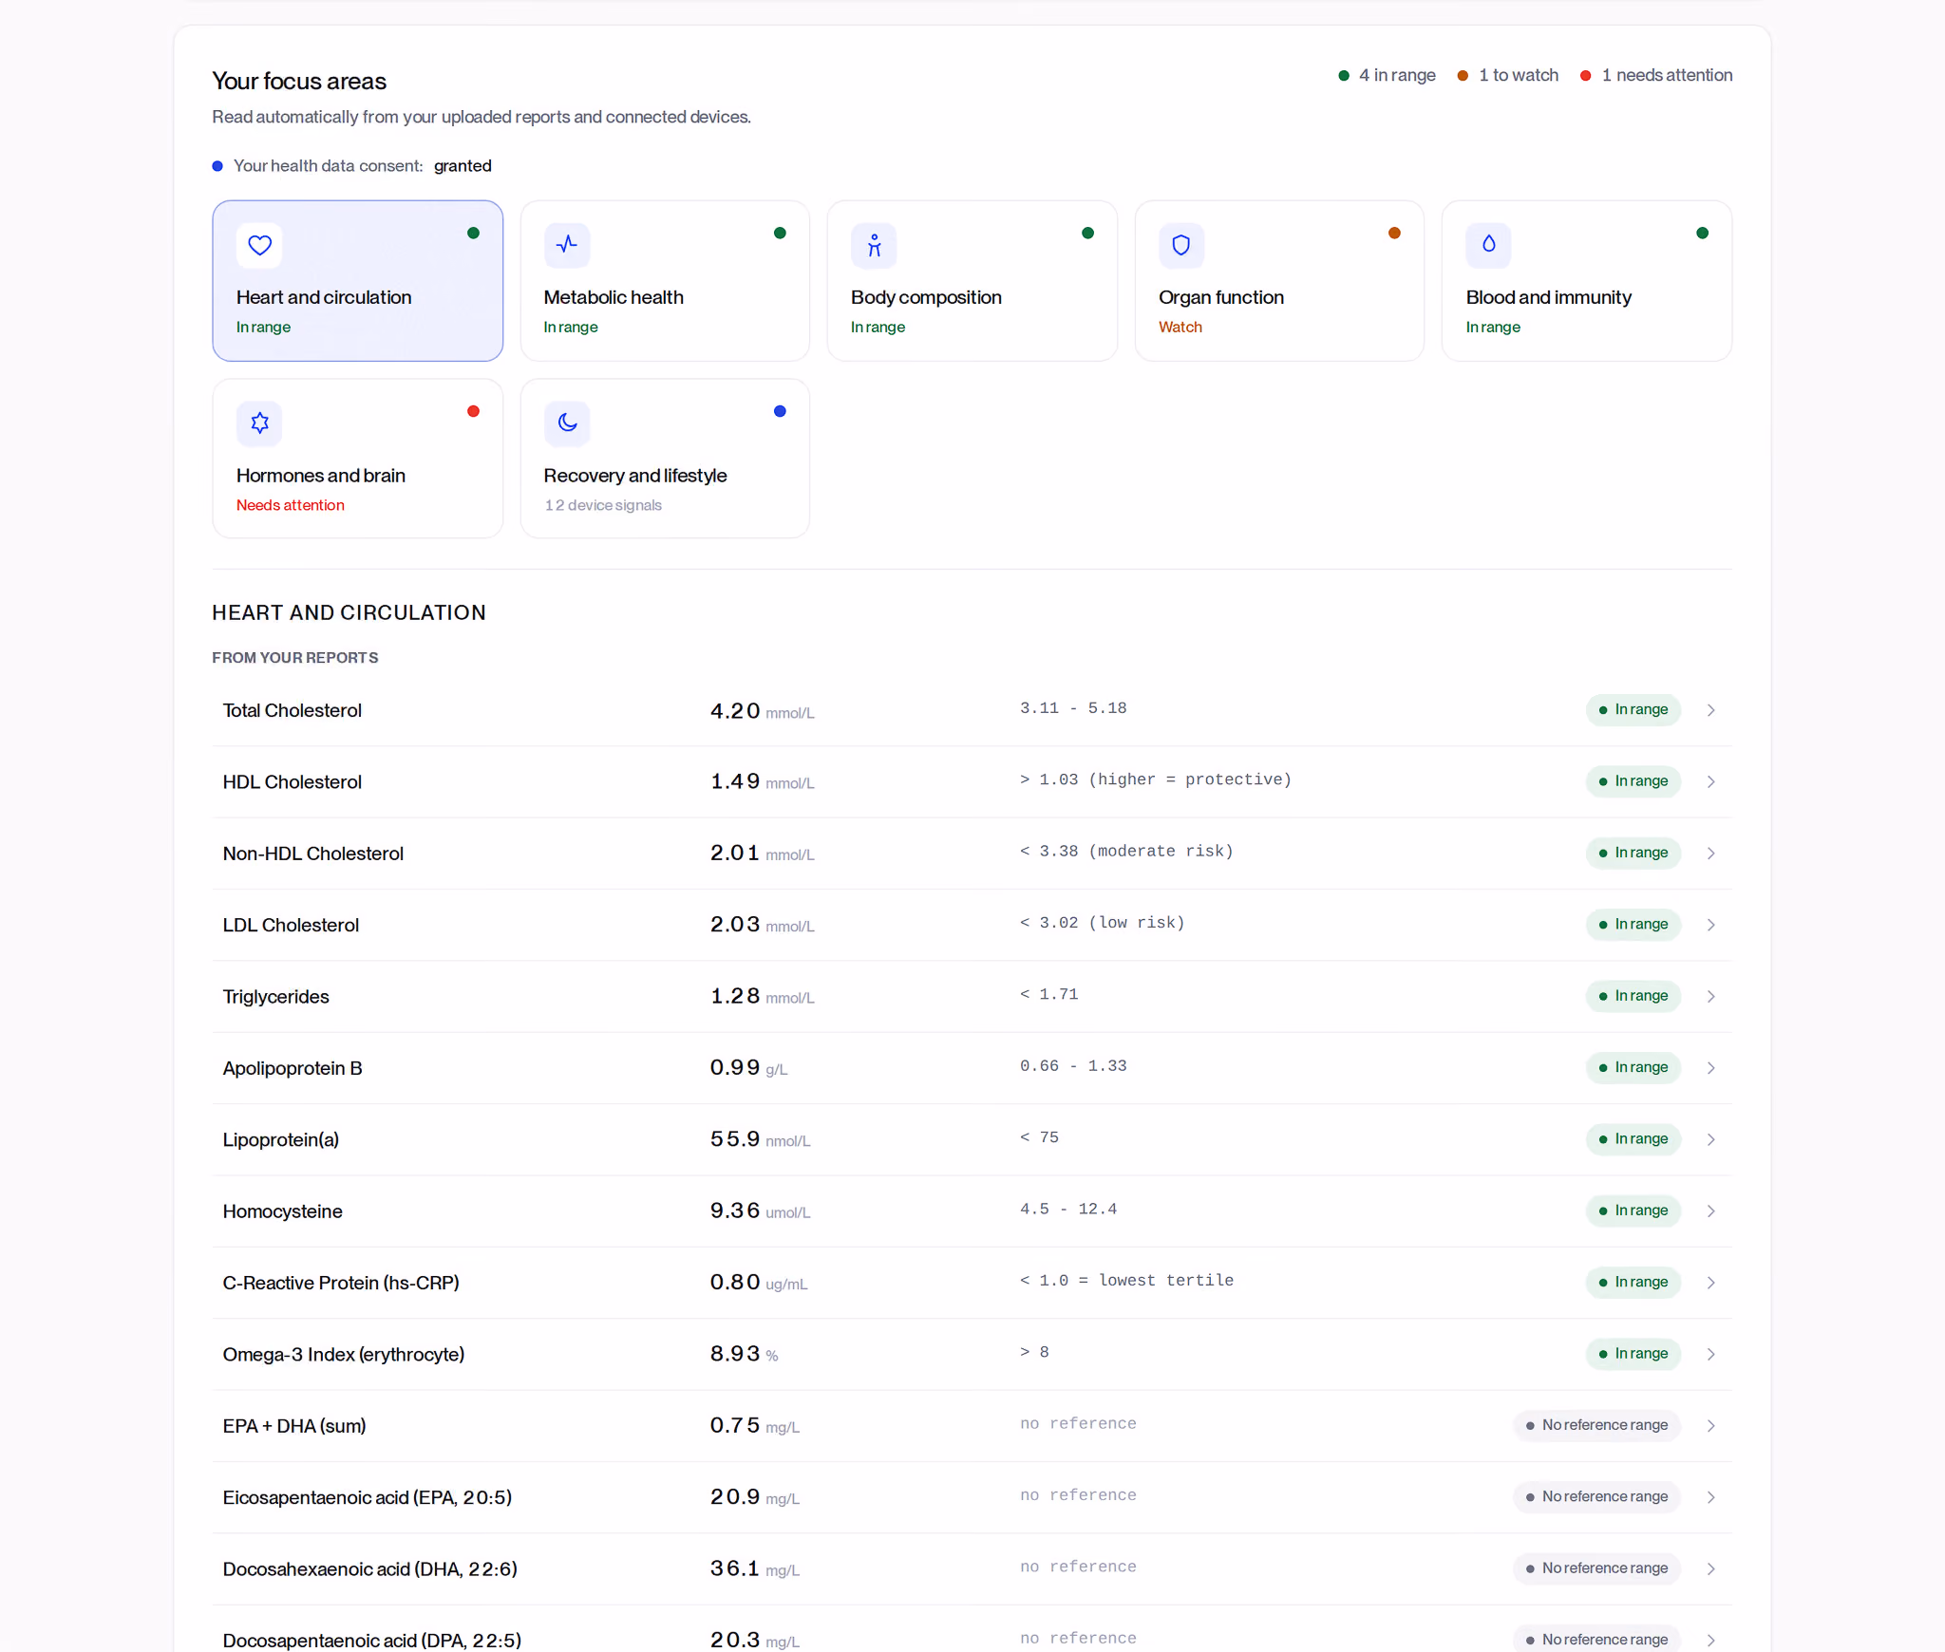Switch to the Metabolic health focus area

[x=665, y=280]
